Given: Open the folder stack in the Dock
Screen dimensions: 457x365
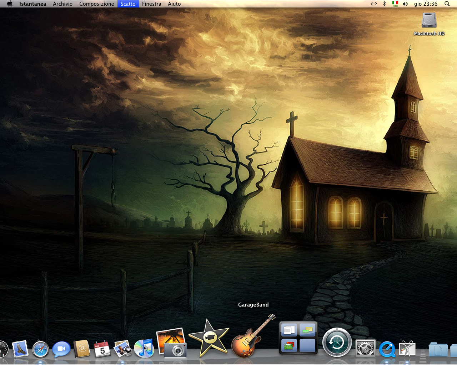Looking at the screenshot, I should pyautogui.click(x=438, y=349).
